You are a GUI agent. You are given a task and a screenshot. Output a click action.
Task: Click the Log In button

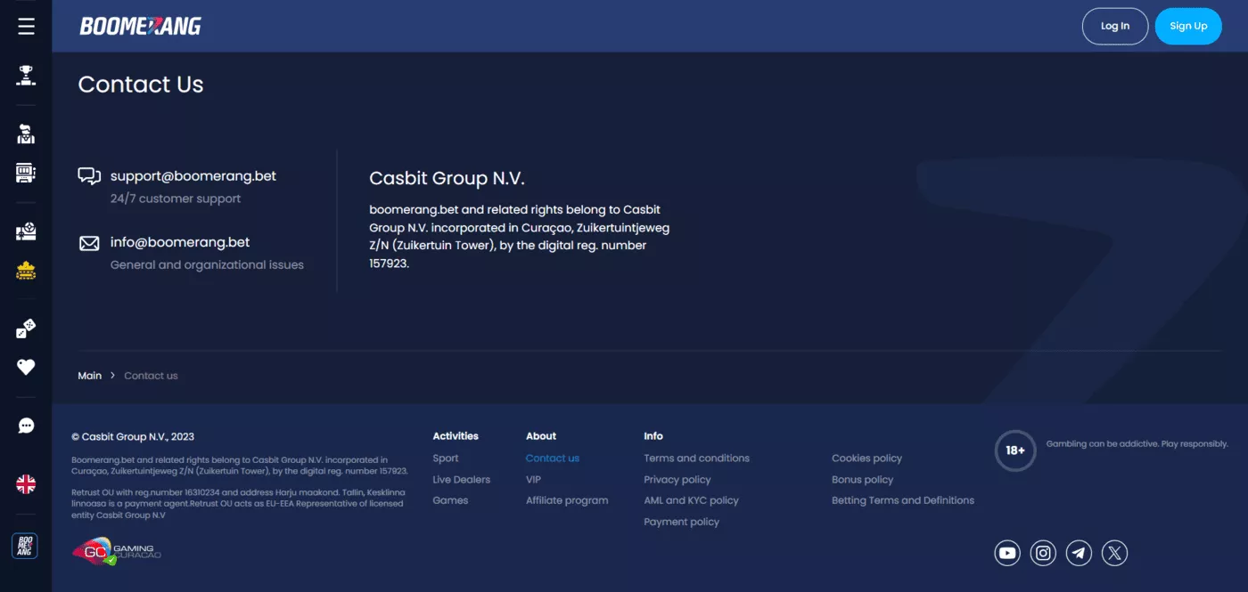1114,26
